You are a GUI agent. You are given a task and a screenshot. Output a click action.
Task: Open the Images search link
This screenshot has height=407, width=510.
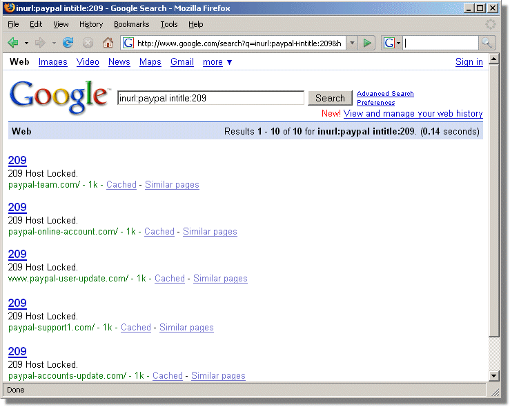point(52,62)
